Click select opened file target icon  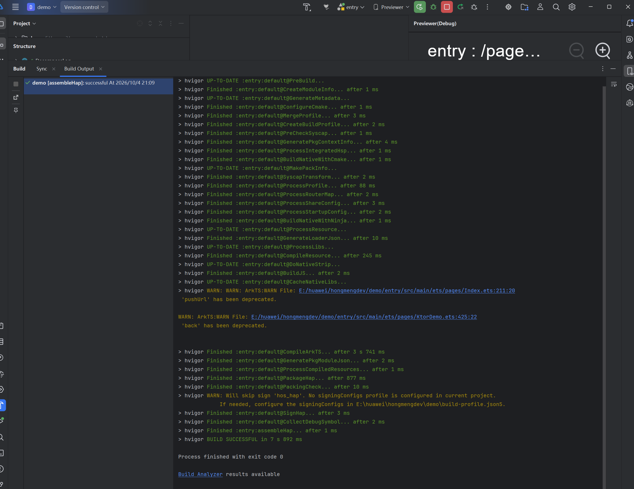(140, 23)
